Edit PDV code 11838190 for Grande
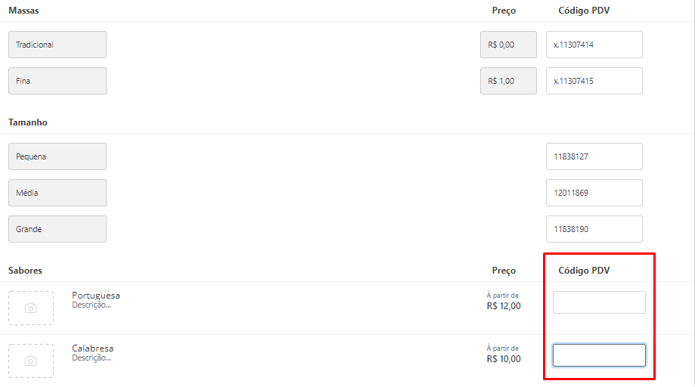The height and width of the screenshot is (387, 695). pos(594,229)
